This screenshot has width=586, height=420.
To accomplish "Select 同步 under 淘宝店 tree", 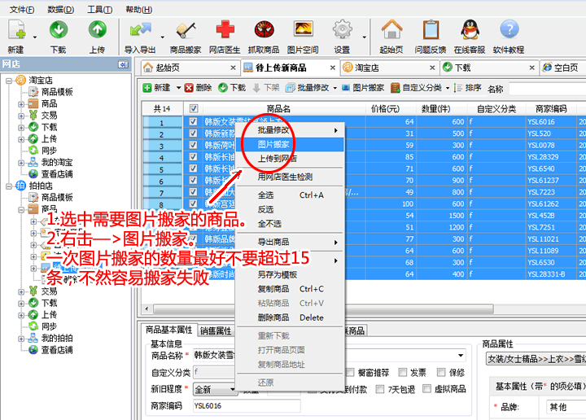I will 49,151.
